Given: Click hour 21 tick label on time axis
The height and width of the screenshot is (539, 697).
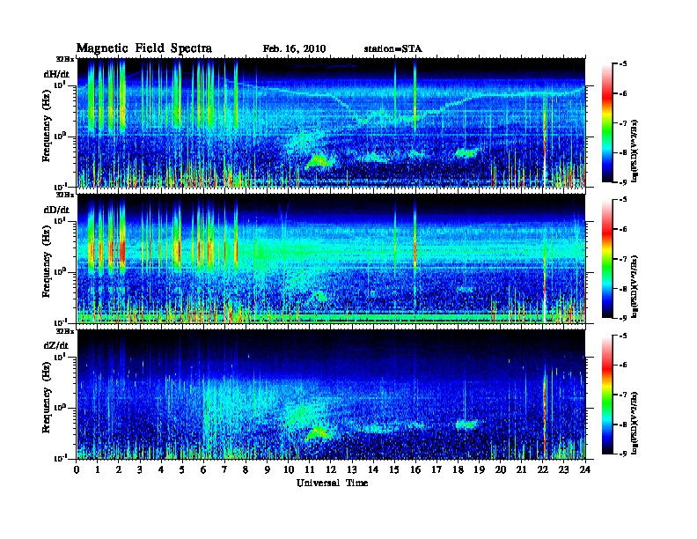Looking at the screenshot, I should 521,469.
